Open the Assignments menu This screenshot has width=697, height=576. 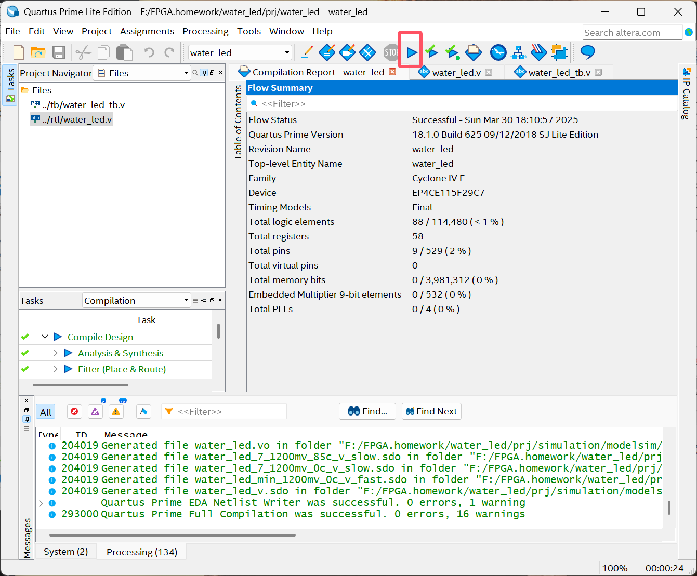point(147,31)
